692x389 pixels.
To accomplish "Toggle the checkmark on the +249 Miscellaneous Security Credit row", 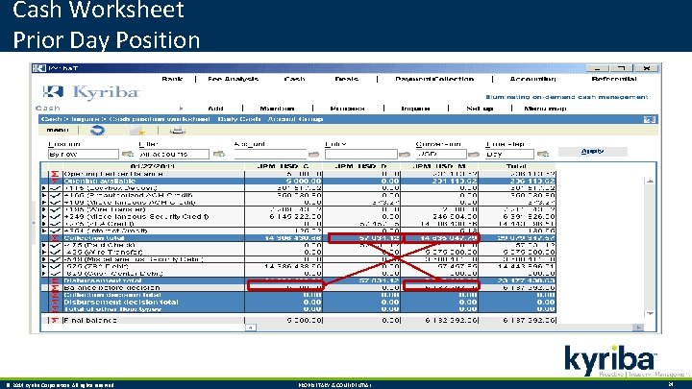I will coord(55,216).
